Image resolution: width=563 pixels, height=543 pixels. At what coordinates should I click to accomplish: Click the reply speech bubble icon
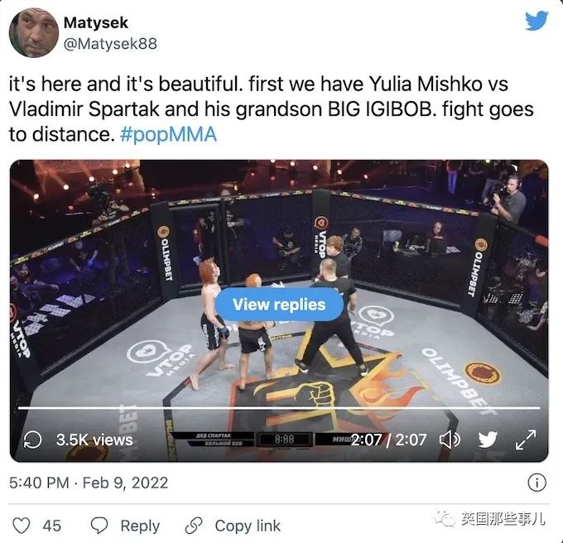click(99, 526)
